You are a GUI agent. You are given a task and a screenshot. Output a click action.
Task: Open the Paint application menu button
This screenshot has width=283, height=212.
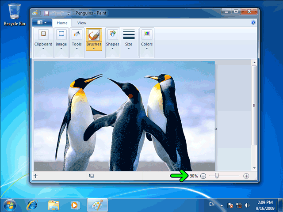pos(42,23)
